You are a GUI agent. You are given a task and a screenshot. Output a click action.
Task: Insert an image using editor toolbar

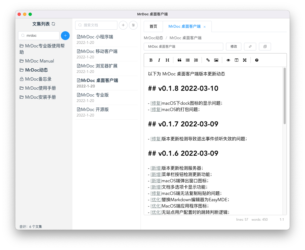pos(216,60)
